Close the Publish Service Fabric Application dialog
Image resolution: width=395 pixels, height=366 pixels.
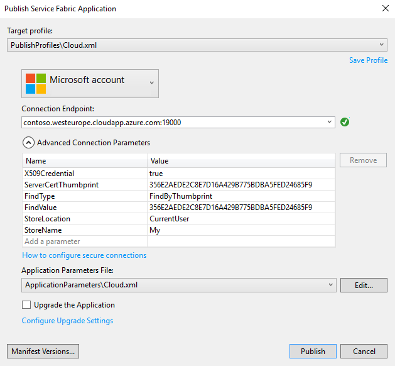(x=386, y=8)
